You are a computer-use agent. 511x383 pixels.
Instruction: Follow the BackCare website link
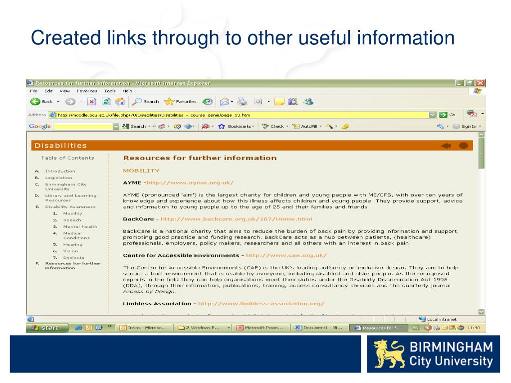236,219
